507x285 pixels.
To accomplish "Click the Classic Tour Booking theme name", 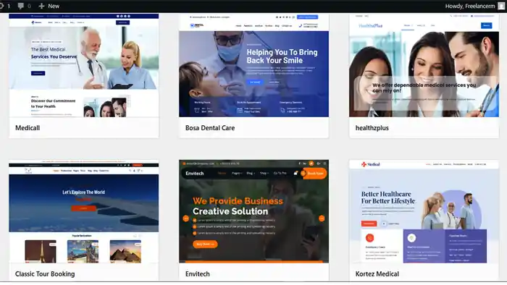I will coord(45,274).
